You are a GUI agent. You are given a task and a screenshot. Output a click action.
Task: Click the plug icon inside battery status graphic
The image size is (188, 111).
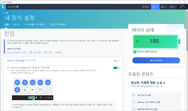[x=138, y=41]
